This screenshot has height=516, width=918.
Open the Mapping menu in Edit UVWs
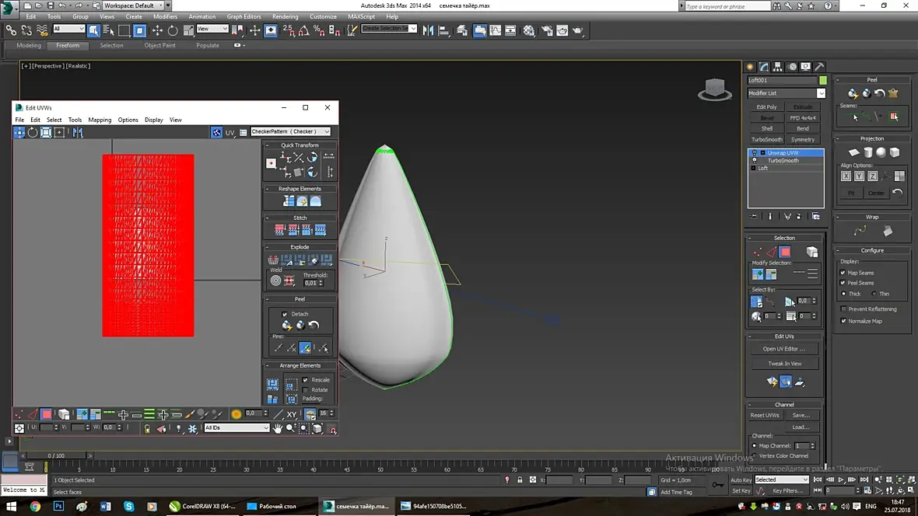pos(100,120)
